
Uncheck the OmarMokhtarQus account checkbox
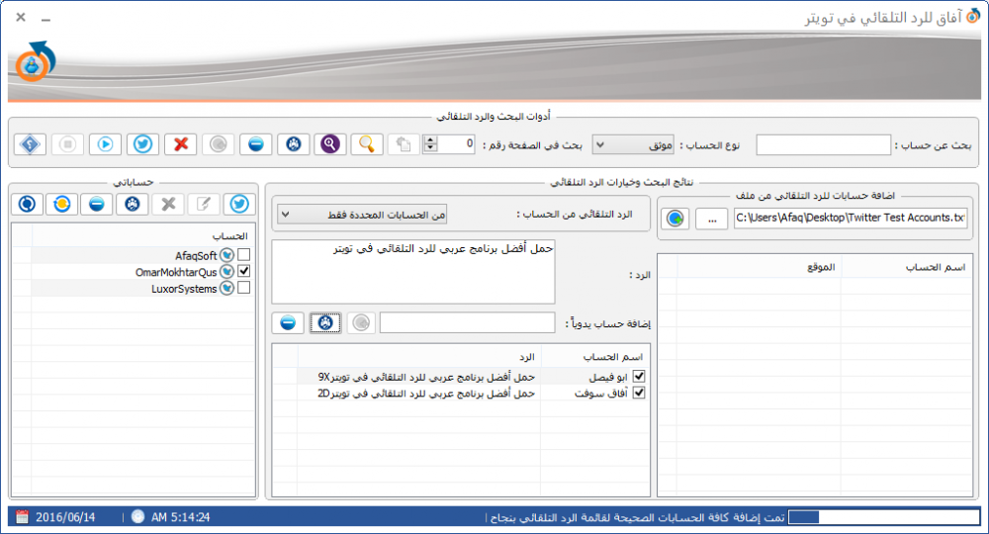(244, 271)
